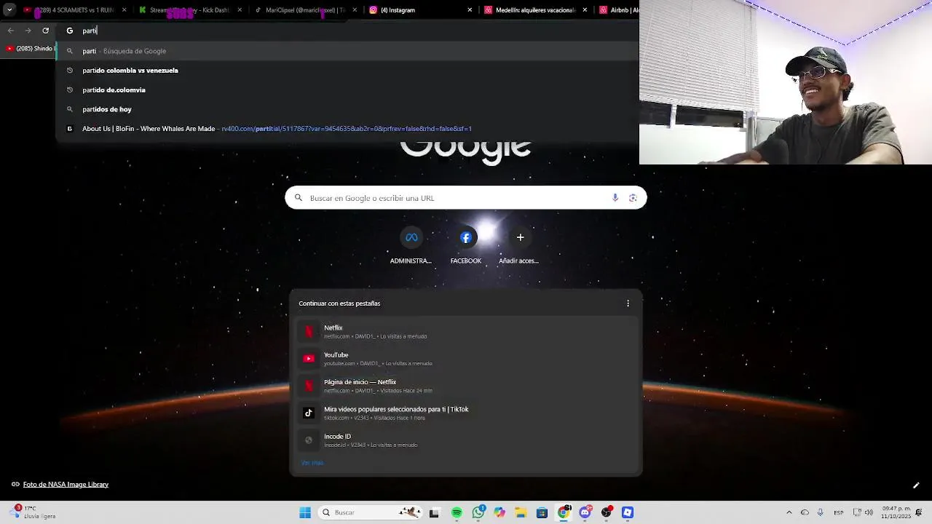Click the address bar showing 'parti'
Viewport: 932px width, 524px height.
[348, 31]
